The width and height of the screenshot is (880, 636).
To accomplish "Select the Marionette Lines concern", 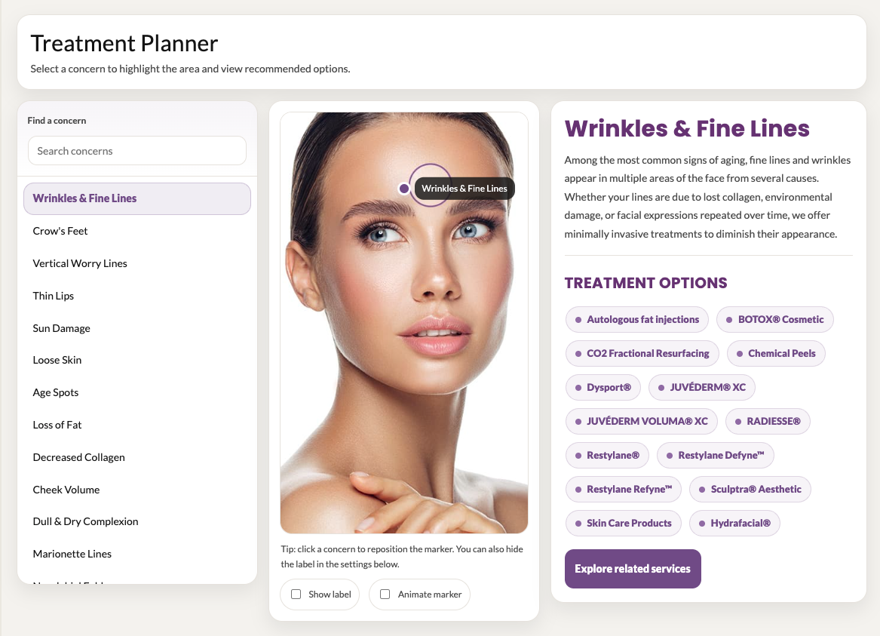I will tap(72, 554).
